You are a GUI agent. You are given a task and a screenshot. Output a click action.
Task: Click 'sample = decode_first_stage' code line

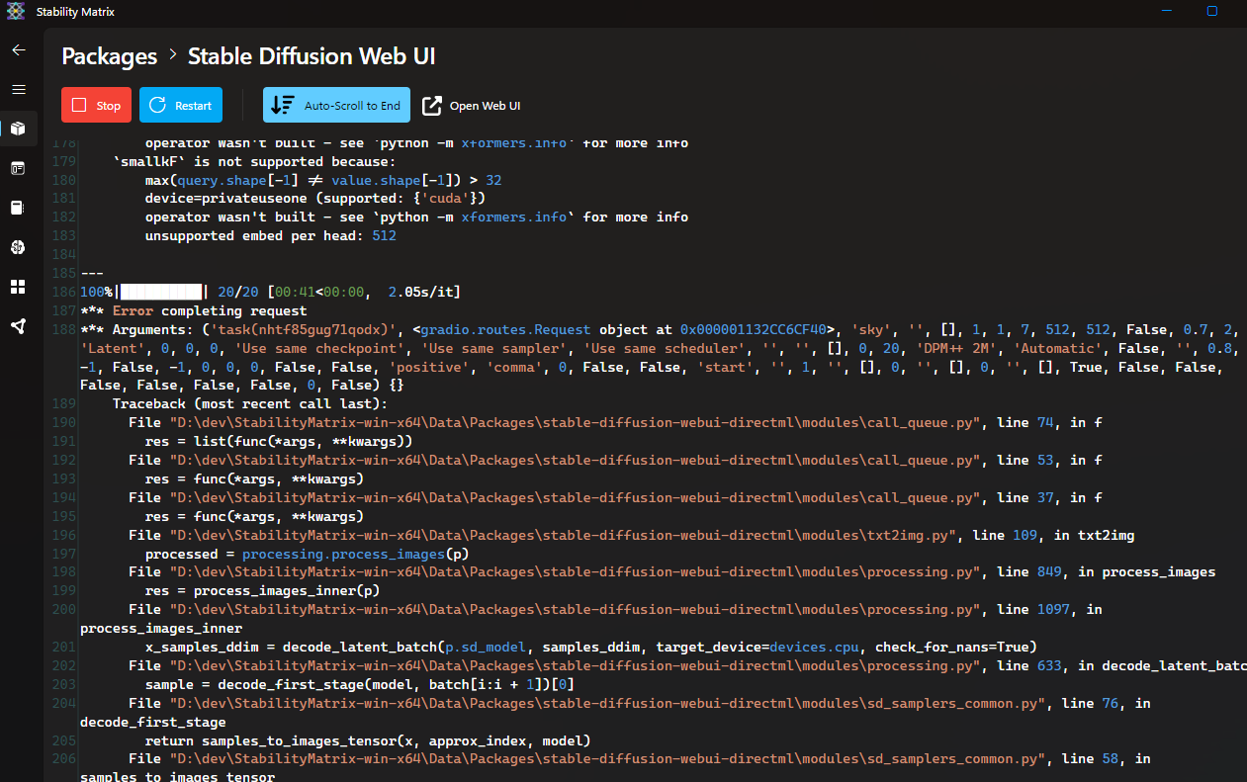360,684
